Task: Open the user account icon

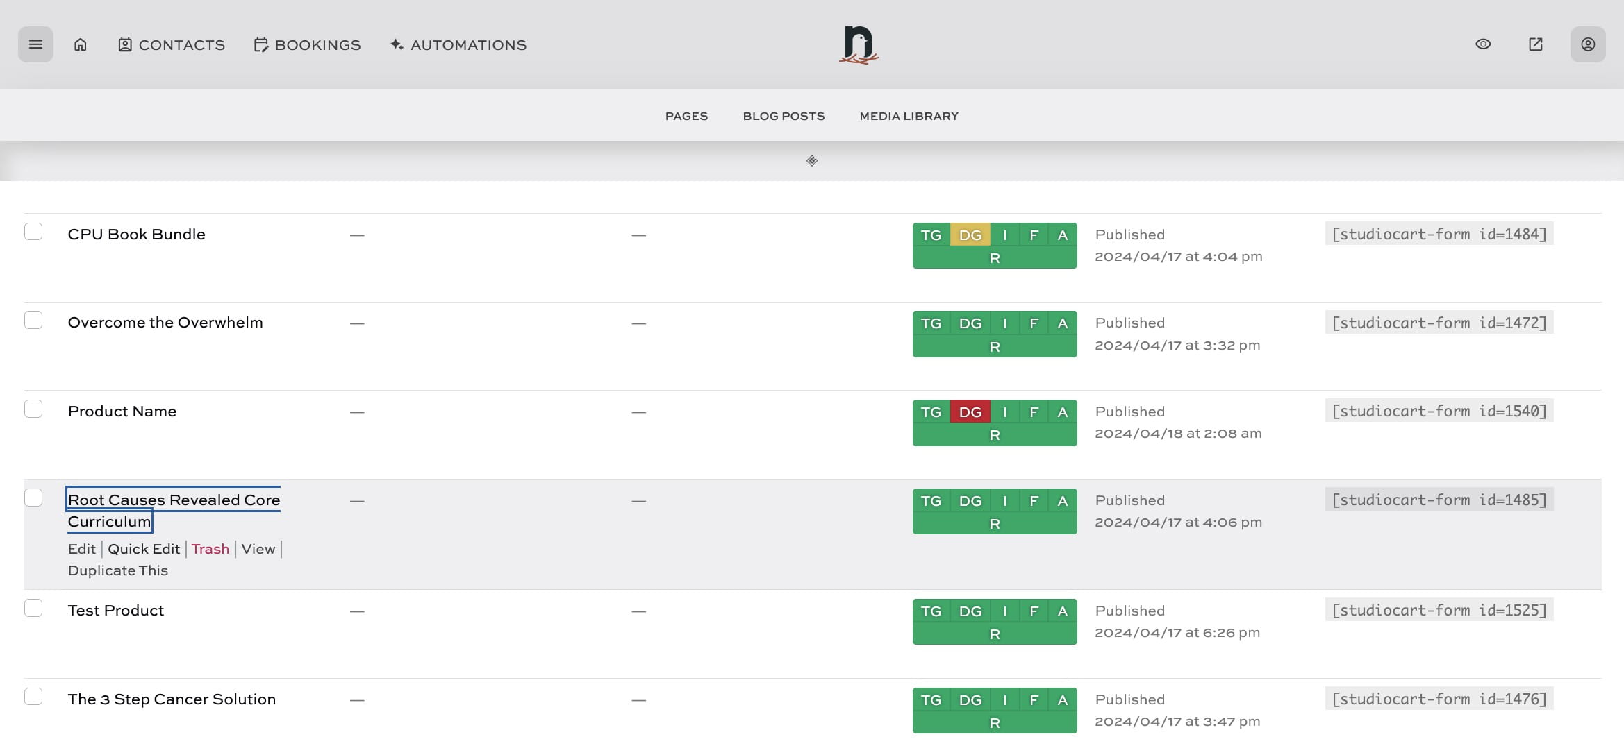Action: (1588, 44)
